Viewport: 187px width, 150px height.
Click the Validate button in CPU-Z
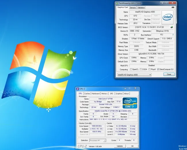(120, 146)
